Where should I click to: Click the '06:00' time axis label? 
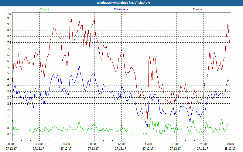coord(67,144)
